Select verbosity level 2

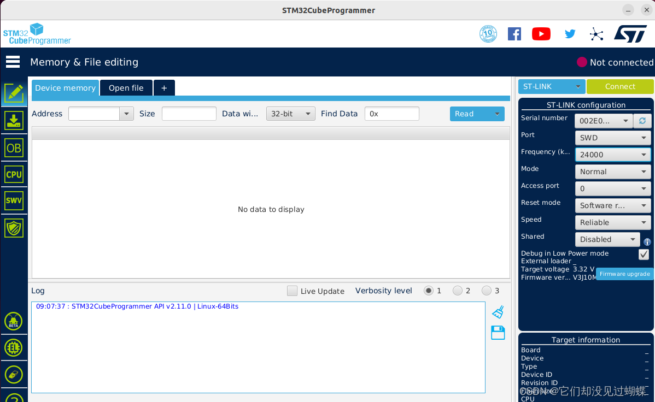coord(458,291)
